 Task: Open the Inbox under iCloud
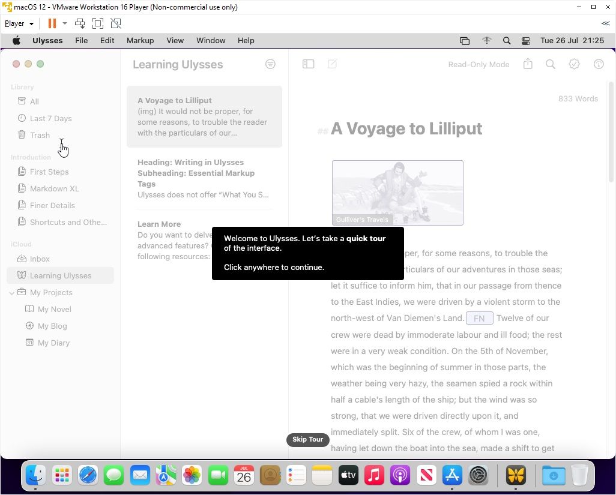[x=40, y=259]
